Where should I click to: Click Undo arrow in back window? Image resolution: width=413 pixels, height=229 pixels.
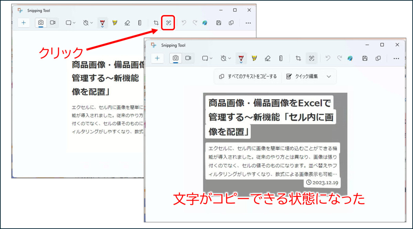184,23
